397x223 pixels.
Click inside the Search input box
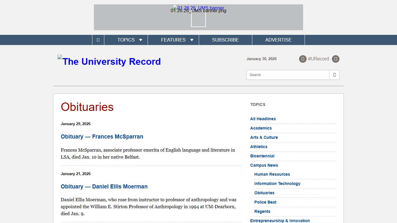288,75
